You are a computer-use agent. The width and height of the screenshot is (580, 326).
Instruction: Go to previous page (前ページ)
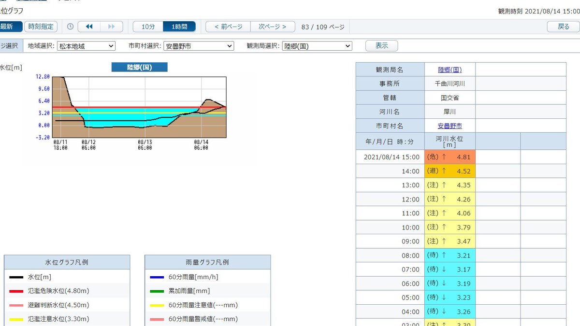[x=228, y=27]
